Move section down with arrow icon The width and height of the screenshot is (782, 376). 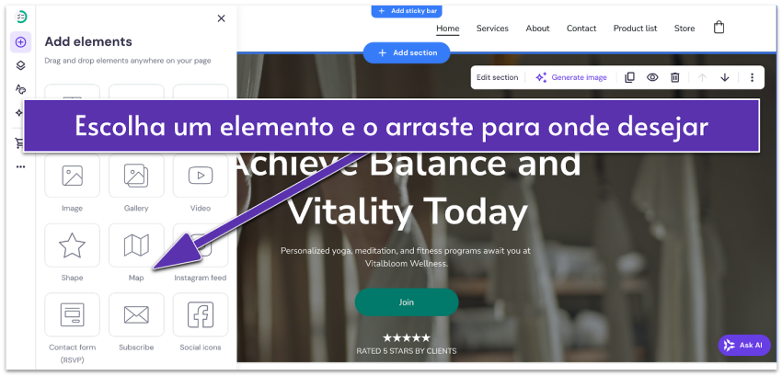(725, 77)
